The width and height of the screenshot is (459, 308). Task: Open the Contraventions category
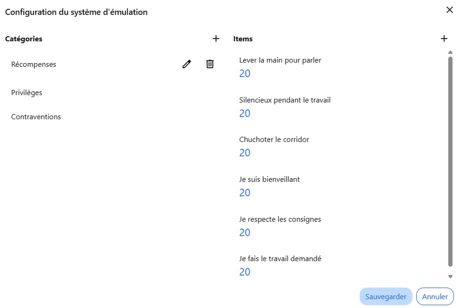click(36, 117)
